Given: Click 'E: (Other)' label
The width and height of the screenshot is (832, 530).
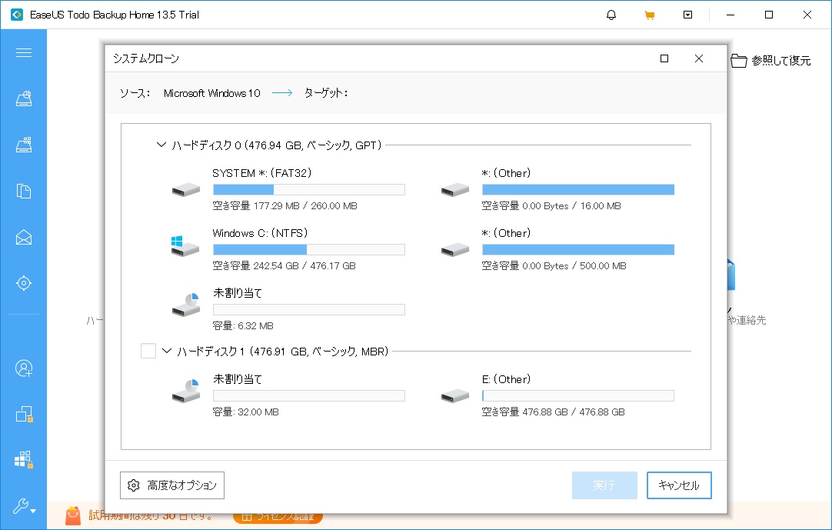Looking at the screenshot, I should point(506,379).
